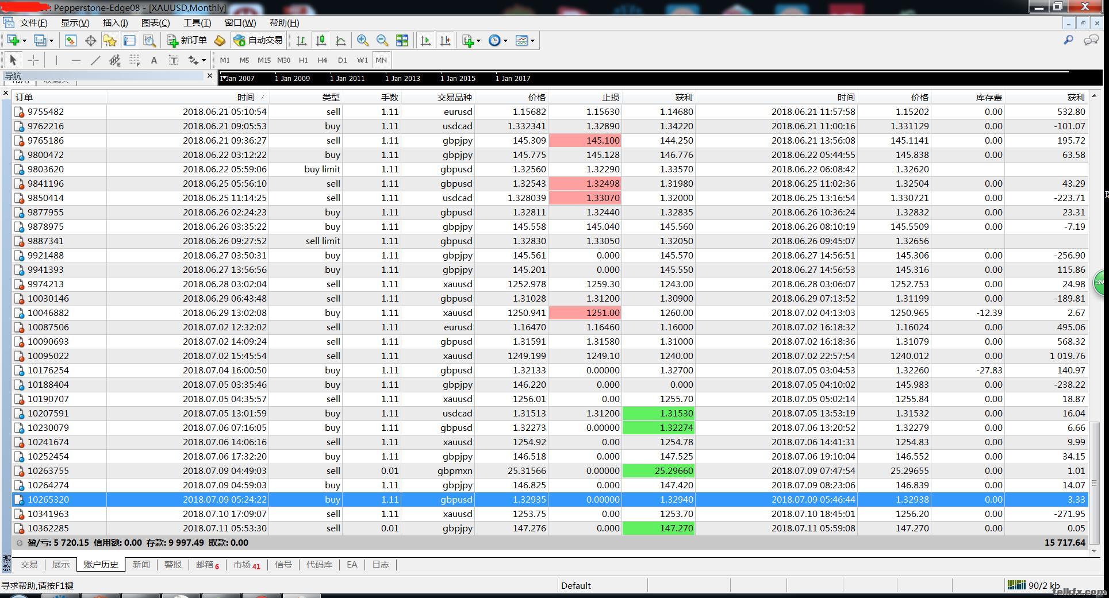Toggle chart auto scroll icon
The width and height of the screenshot is (1109, 598).
click(x=425, y=40)
